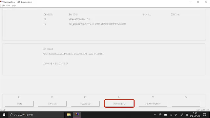Open File Explorer from the taskbar

pos(69,115)
